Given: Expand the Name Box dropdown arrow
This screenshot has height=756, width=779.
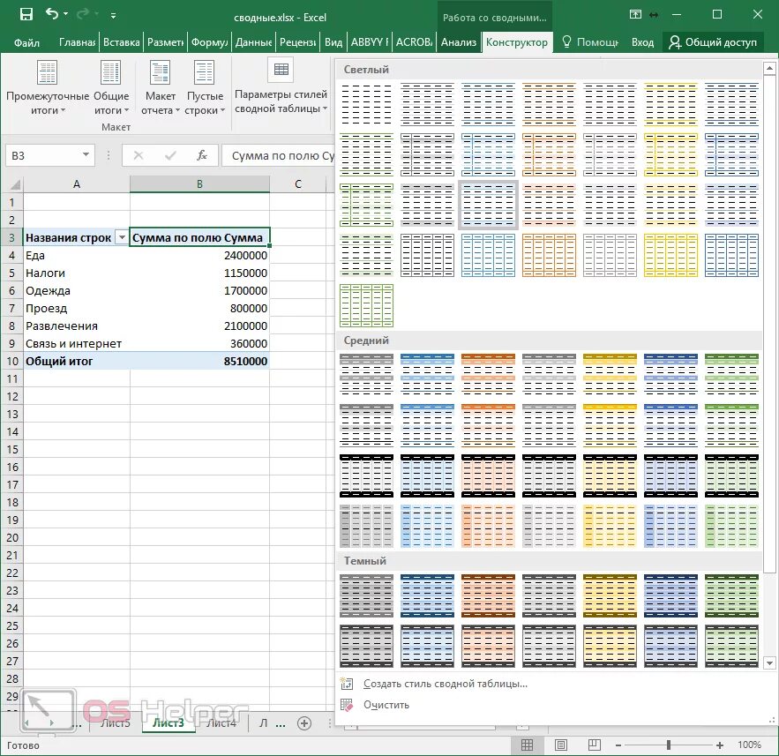Looking at the screenshot, I should (x=86, y=155).
